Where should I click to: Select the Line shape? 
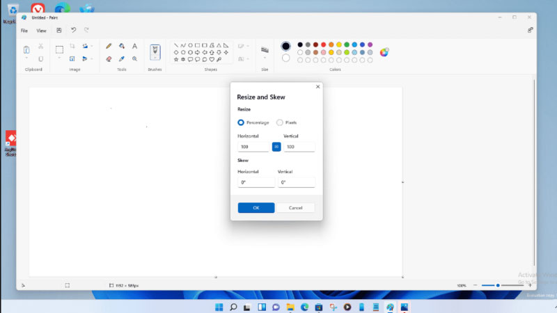tap(176, 45)
